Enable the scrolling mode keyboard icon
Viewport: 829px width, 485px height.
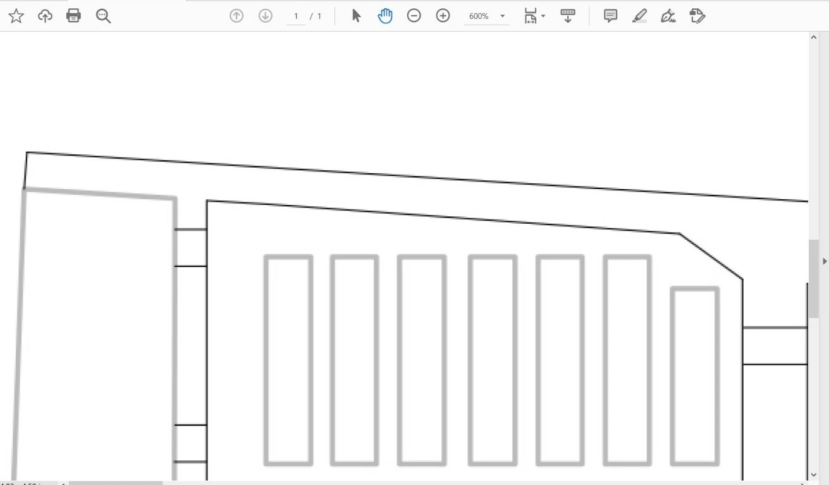568,16
